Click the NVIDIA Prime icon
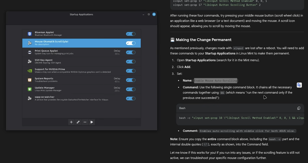Viewport: 308px width, 163px height. pyautogui.click(x=30, y=71)
